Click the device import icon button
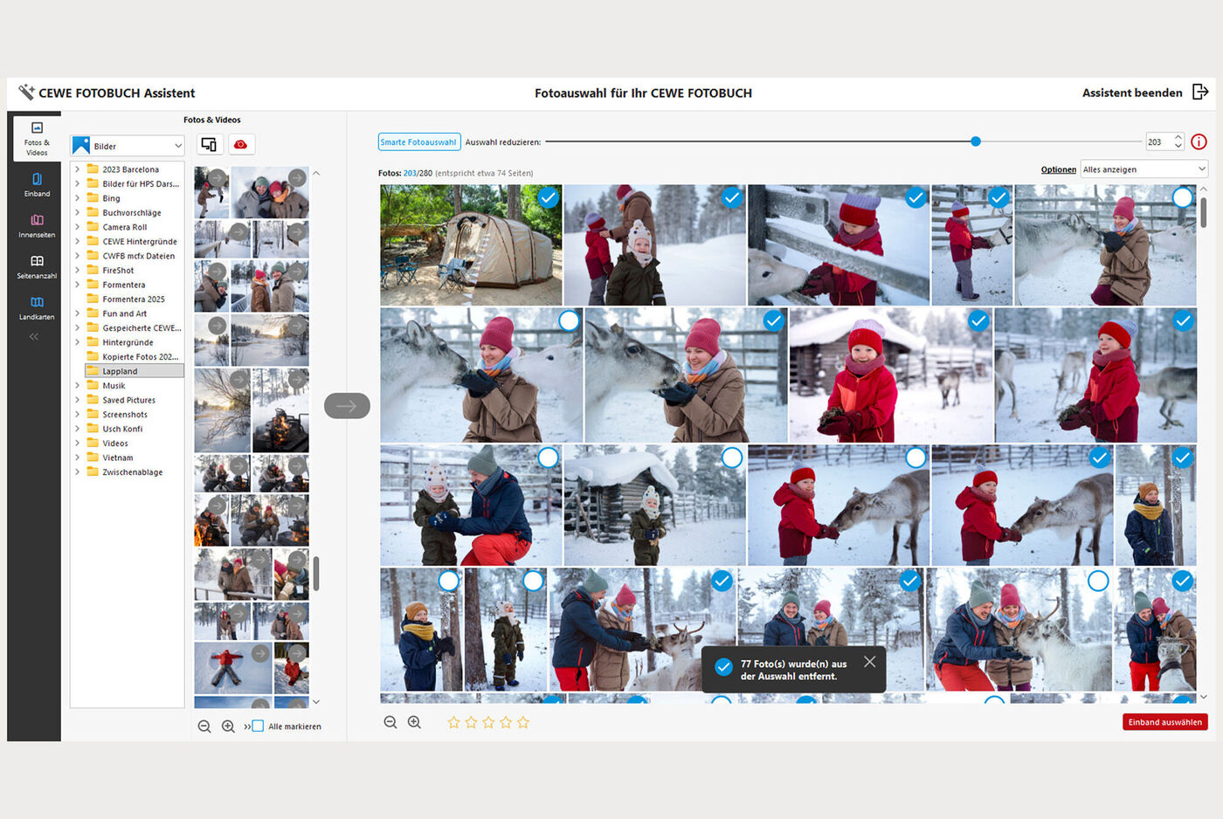1223x819 pixels. (x=210, y=145)
